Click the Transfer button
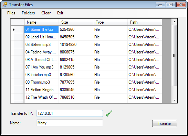Viewport: 188px width, 136px height. click(165, 123)
